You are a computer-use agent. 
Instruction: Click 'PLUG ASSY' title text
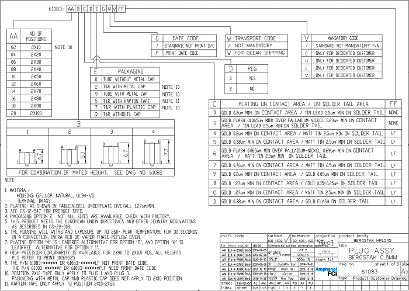372,251
